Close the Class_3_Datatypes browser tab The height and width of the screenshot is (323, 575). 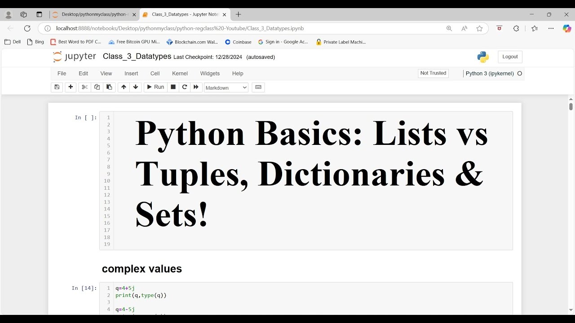pos(224,14)
